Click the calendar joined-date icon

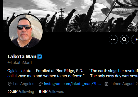point(106,84)
